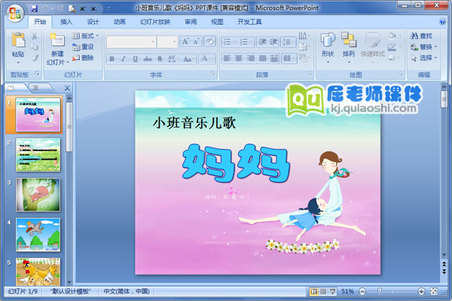This screenshot has width=452, height=301.
Task: Zoom out with the minus button
Action: point(362,291)
